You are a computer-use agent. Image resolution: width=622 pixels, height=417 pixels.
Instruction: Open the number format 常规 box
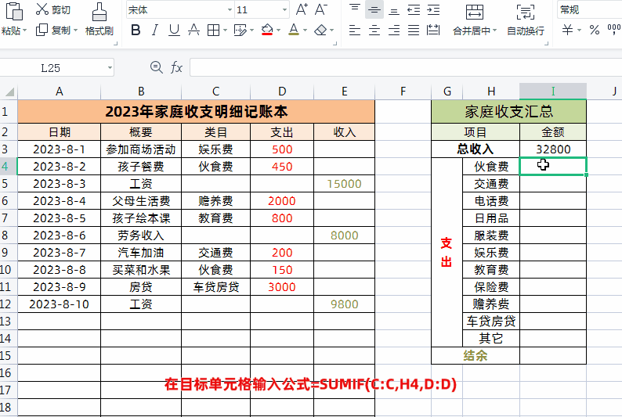(x=589, y=10)
